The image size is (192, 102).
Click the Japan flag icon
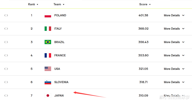pyautogui.click(x=48, y=96)
